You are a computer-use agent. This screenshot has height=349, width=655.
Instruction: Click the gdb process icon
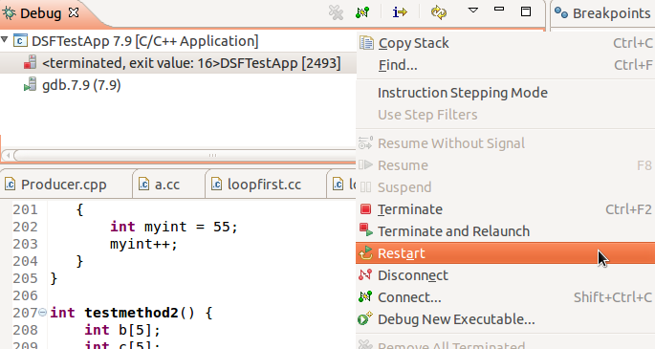coord(30,85)
